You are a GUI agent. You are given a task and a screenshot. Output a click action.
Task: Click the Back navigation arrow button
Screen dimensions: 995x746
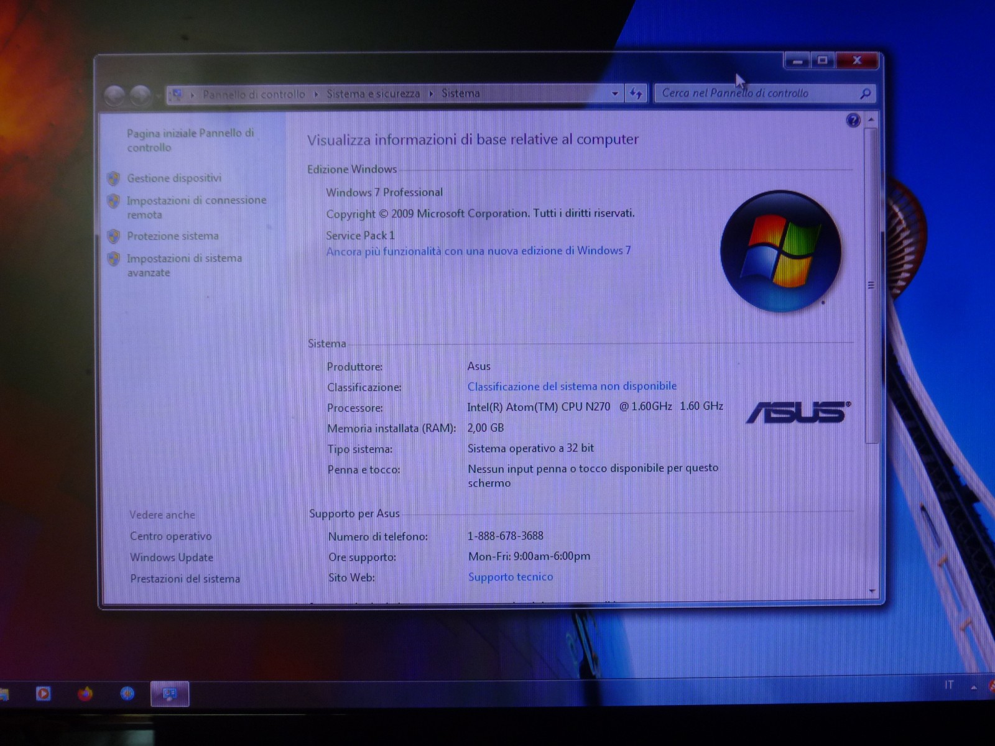click(115, 95)
